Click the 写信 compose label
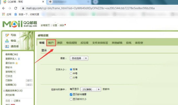Screen dimensions: 178x105 [x=13, y=35]
